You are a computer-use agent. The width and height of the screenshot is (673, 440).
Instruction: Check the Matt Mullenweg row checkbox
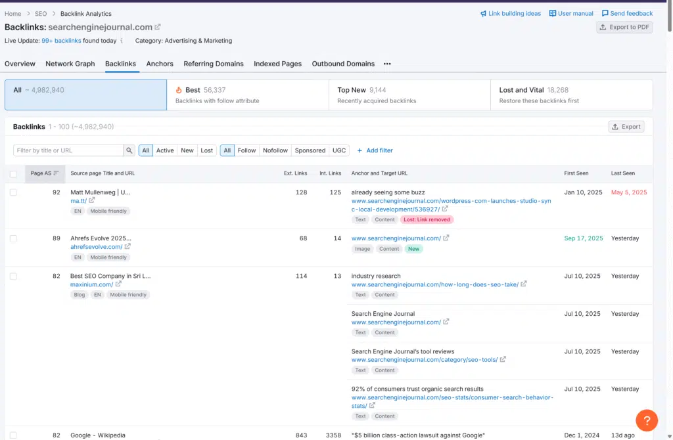pos(13,192)
